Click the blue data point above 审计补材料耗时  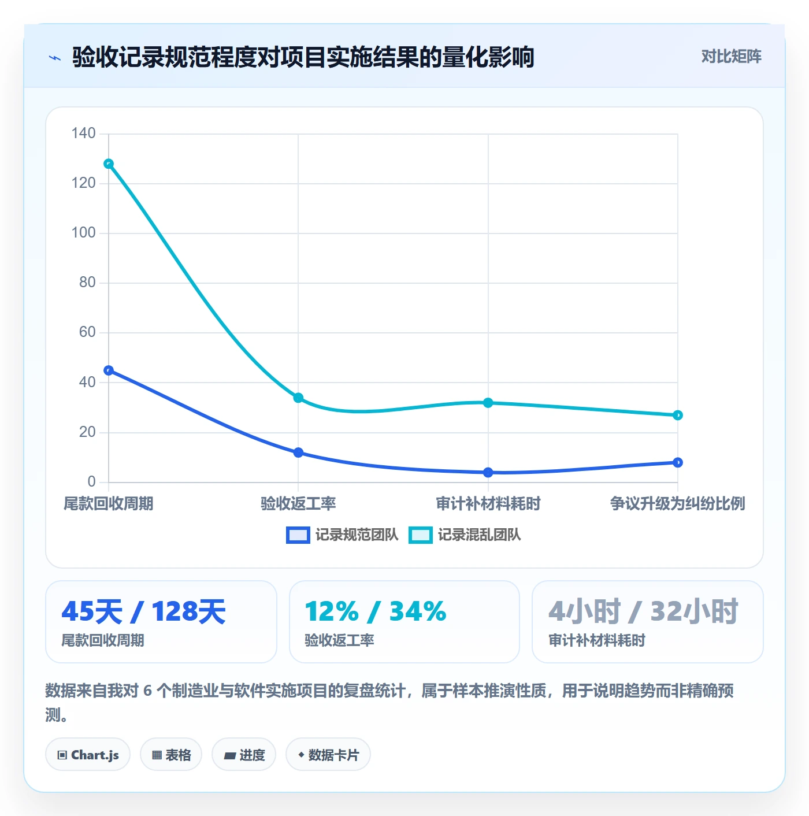488,472
